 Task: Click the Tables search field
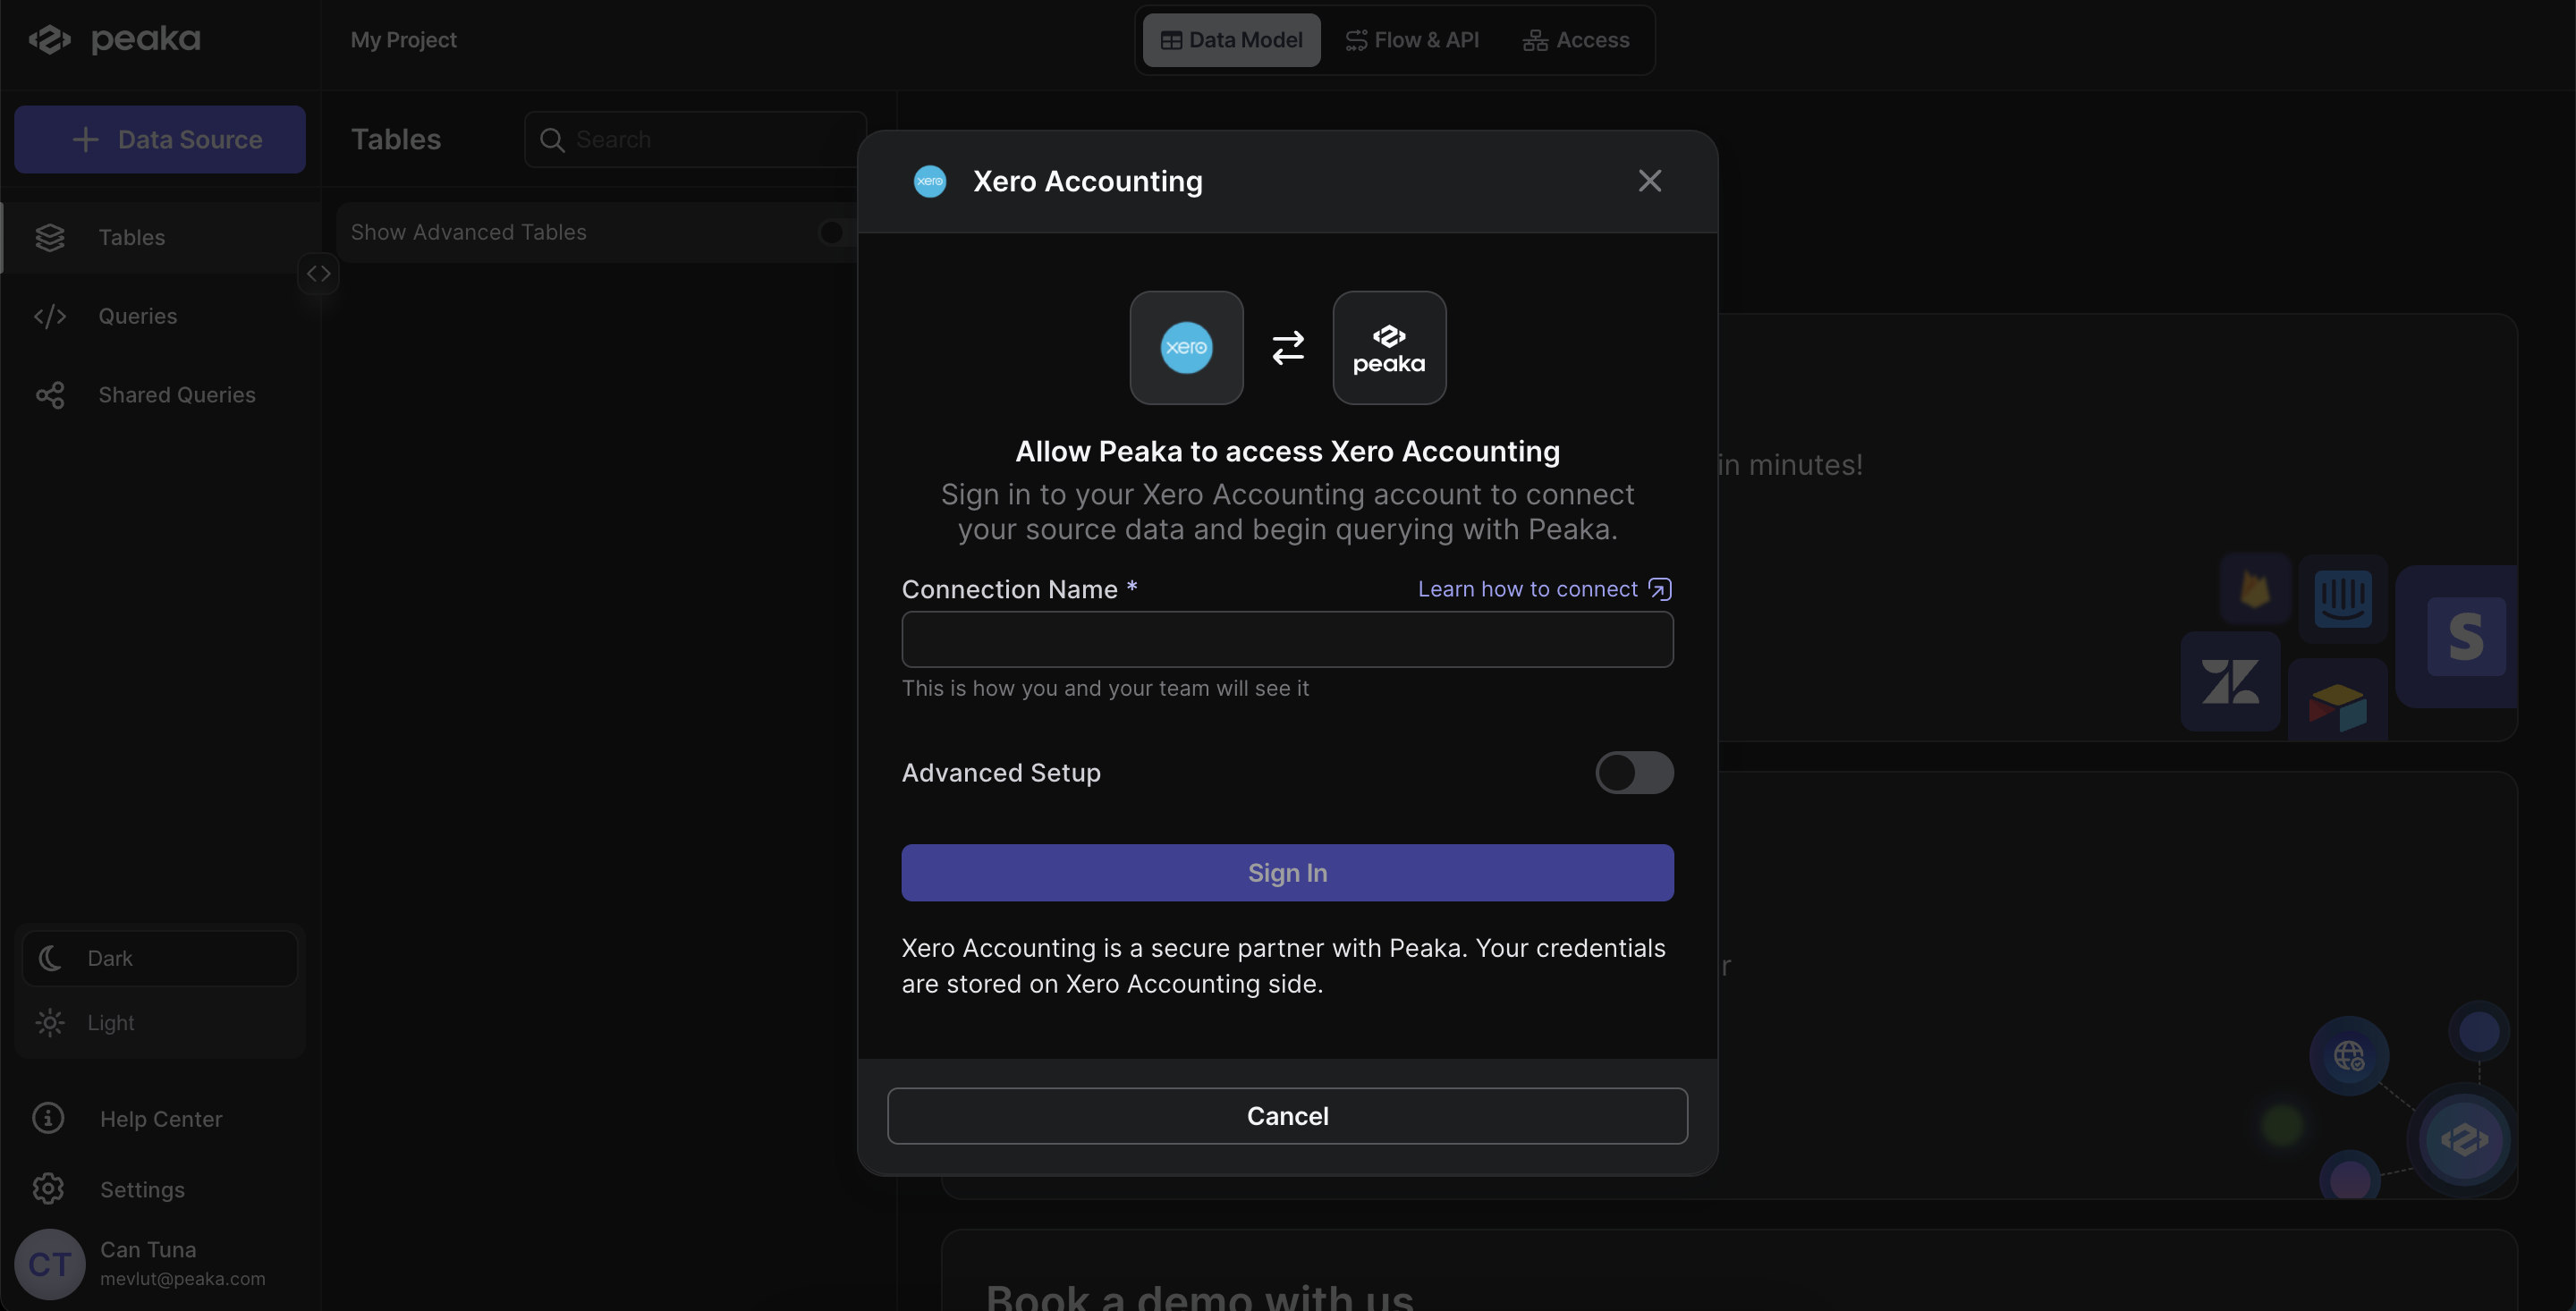(x=695, y=139)
